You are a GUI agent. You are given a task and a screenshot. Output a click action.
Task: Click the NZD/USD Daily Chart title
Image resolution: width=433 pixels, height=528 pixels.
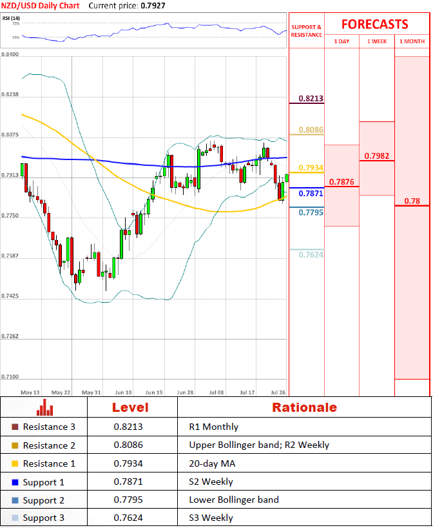click(41, 5)
